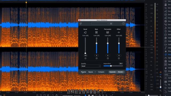Click the Vocal gain slider handle
This screenshot has width=171, height=96.
85,53
